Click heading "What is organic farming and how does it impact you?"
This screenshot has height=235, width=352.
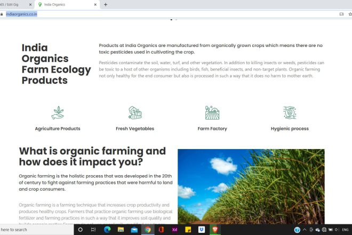coord(92,156)
